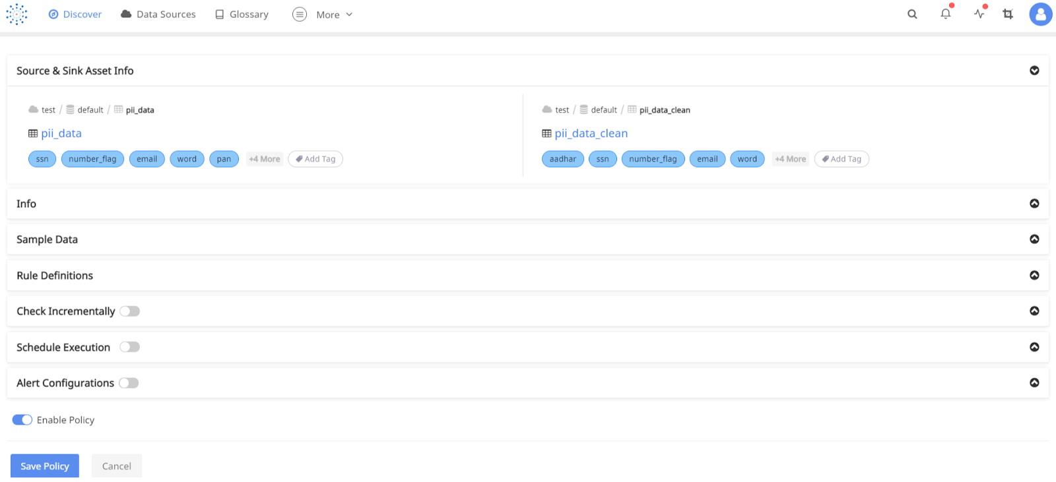Viewport: 1056px width, 482px height.
Task: Click the word tag on pii_data
Action: pyautogui.click(x=187, y=159)
